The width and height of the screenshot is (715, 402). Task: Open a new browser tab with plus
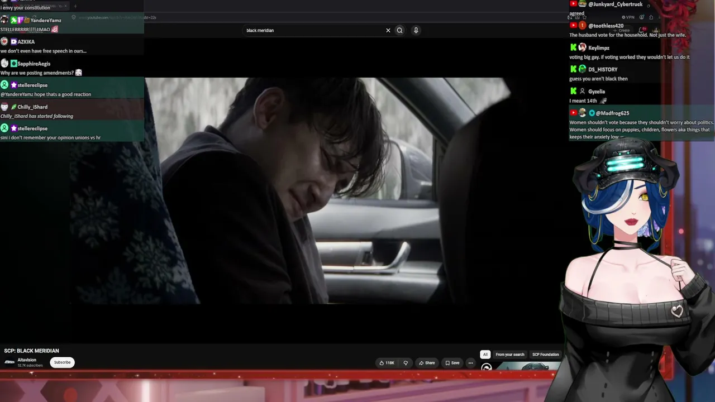coord(75,6)
